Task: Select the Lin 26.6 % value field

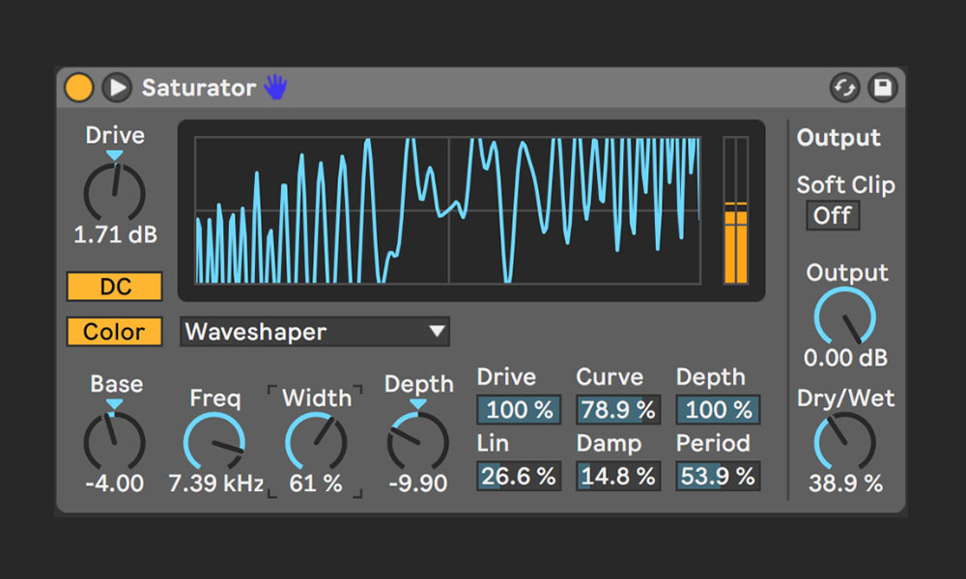Action: point(519,476)
